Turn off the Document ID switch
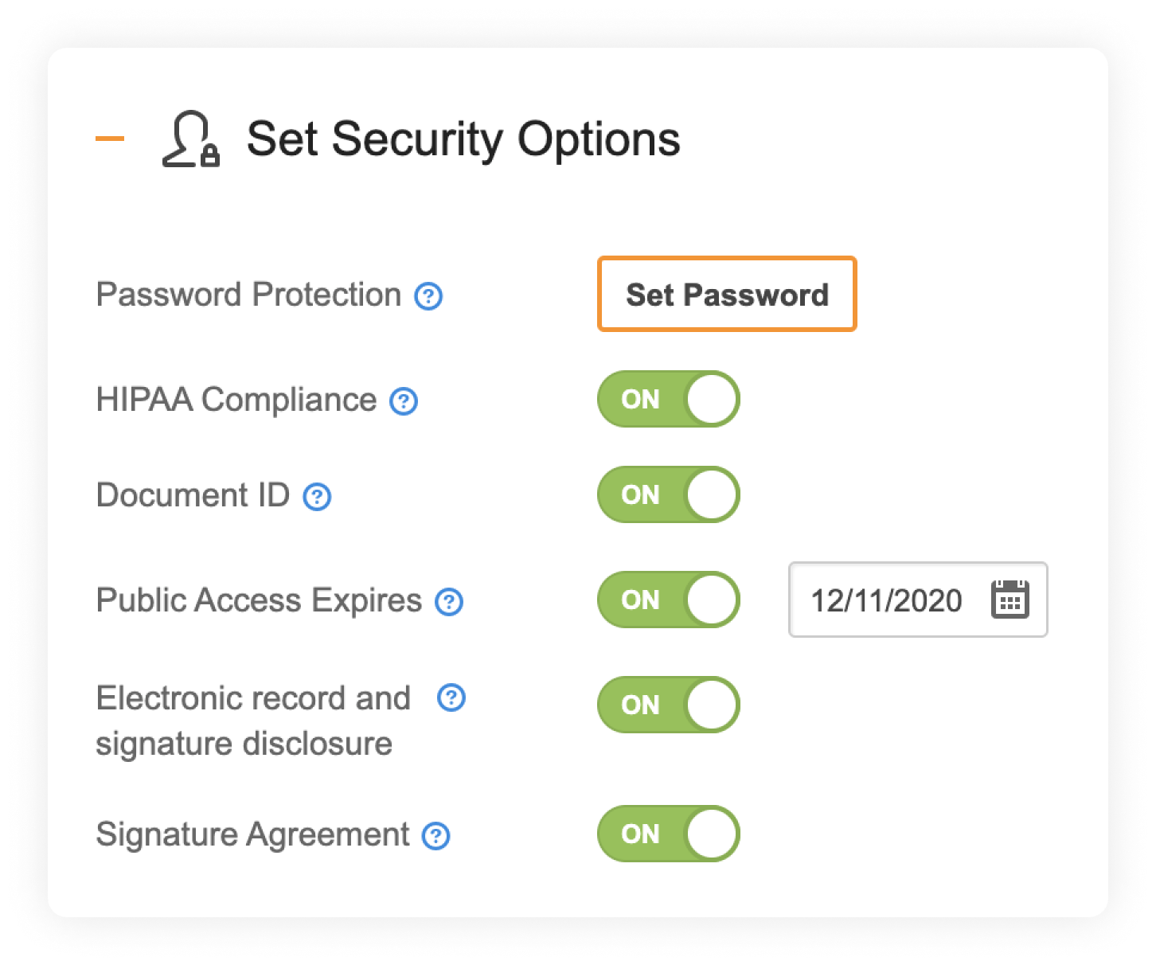Screen dimensions: 1156x965 669,494
